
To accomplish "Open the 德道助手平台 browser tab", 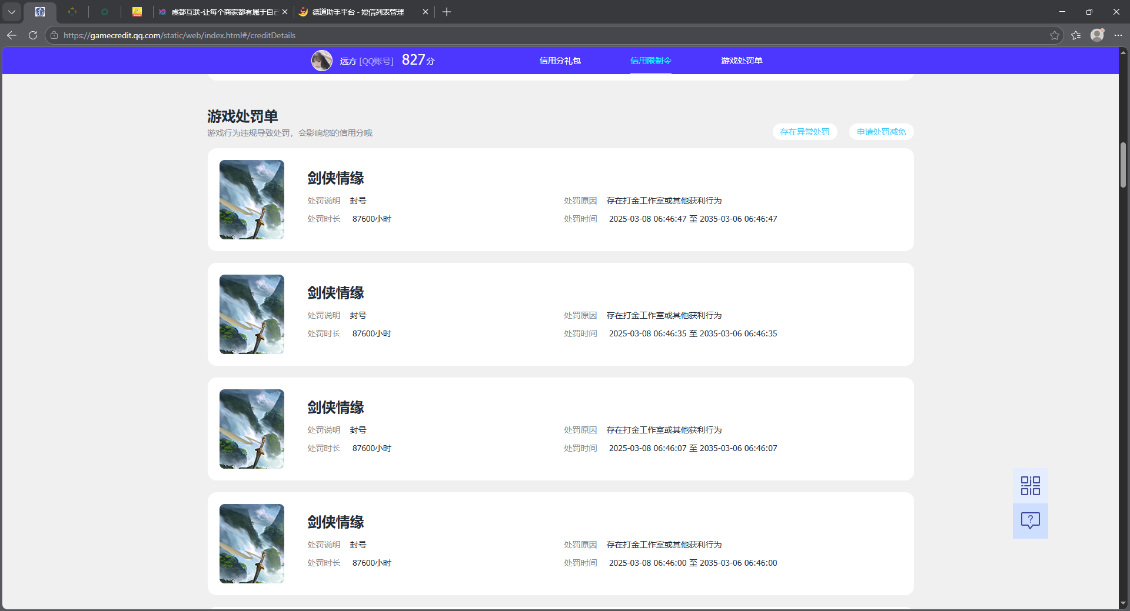I will point(358,12).
